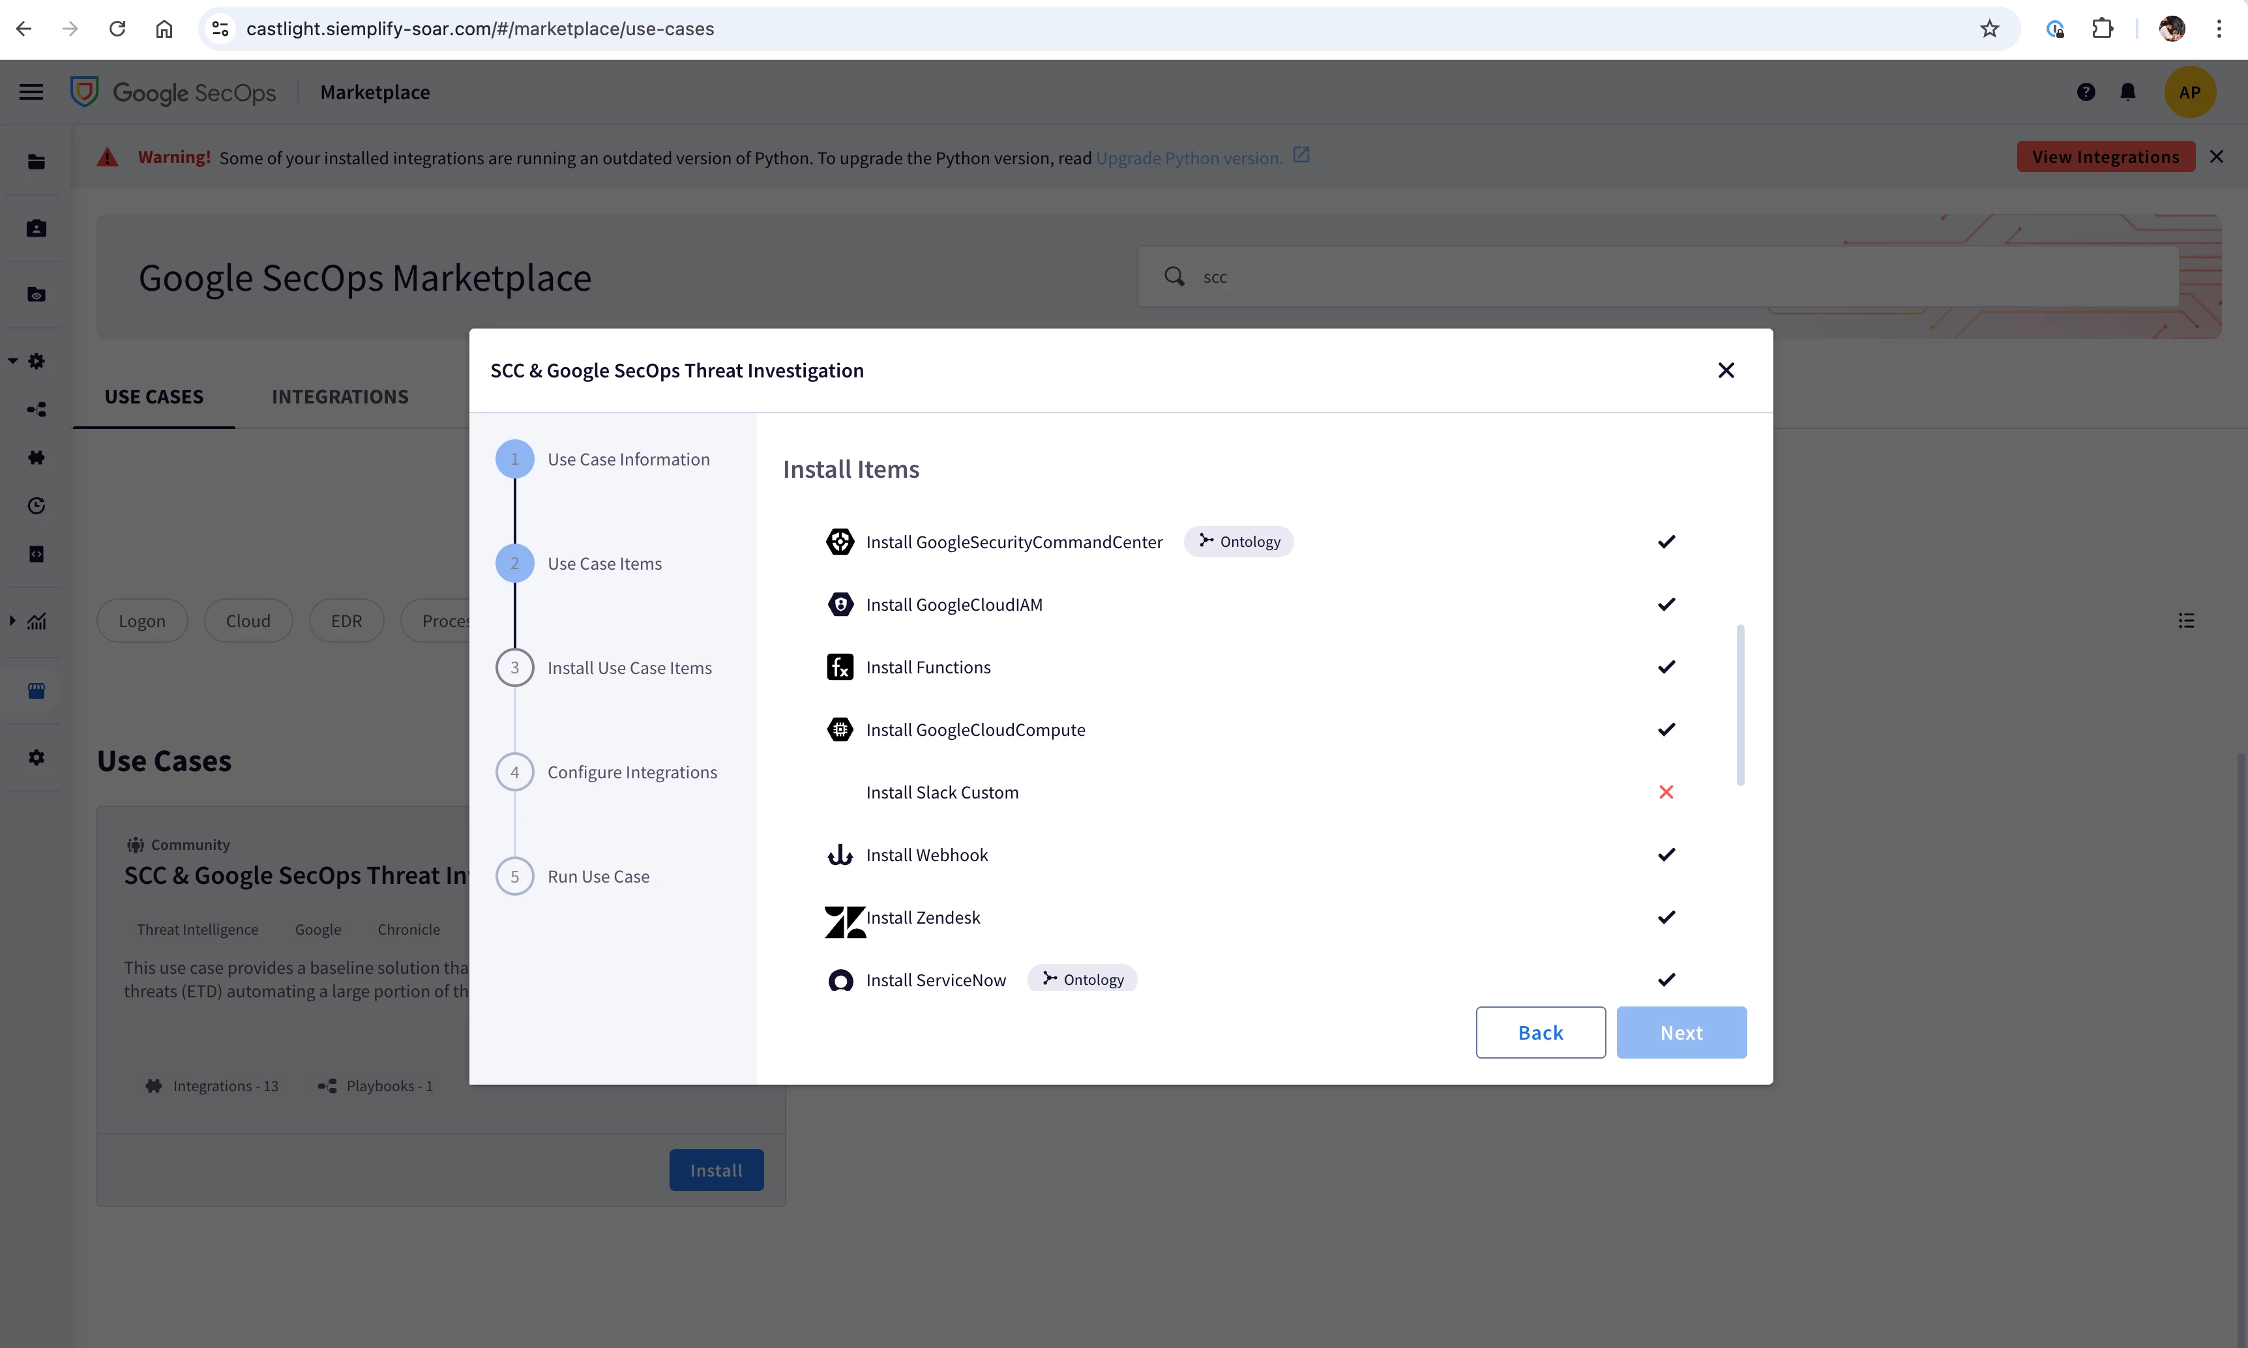
Task: Open the browser home page
Action: [164, 29]
